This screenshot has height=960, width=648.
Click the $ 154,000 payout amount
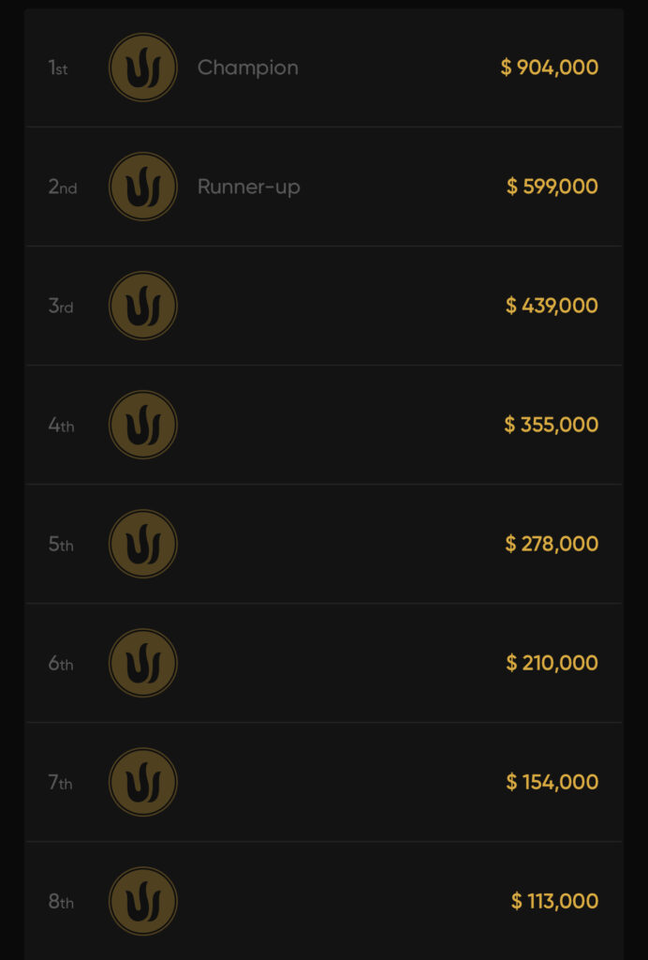tap(552, 782)
